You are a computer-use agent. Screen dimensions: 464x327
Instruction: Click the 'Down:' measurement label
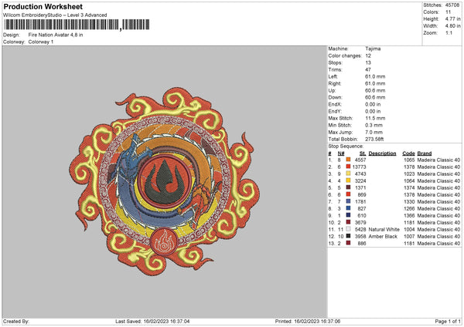[335, 97]
